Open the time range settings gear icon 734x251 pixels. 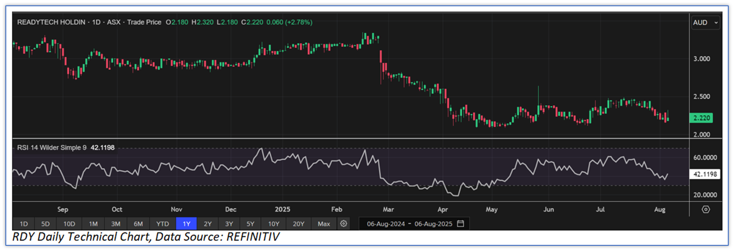pyautogui.click(x=344, y=223)
